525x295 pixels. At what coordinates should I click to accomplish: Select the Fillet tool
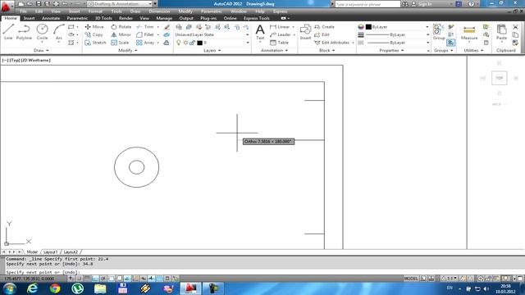(145, 34)
